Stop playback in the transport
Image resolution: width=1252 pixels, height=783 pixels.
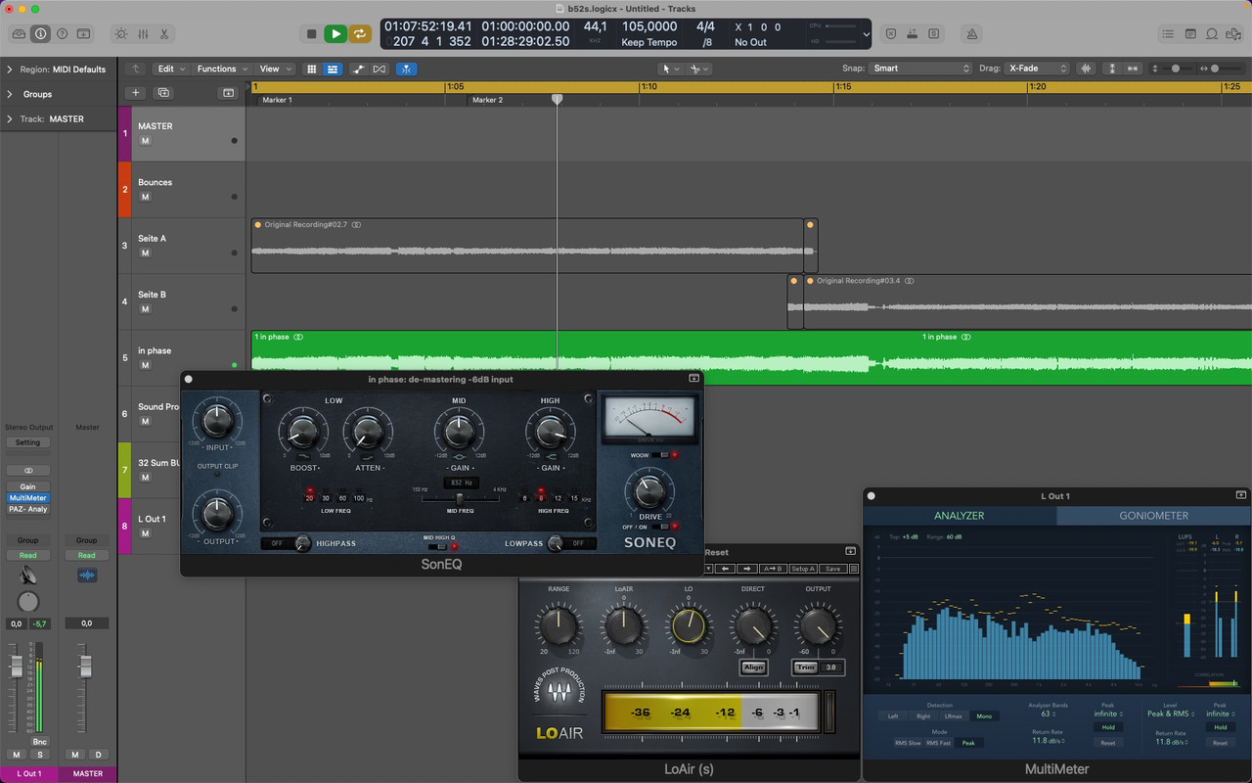(x=311, y=33)
